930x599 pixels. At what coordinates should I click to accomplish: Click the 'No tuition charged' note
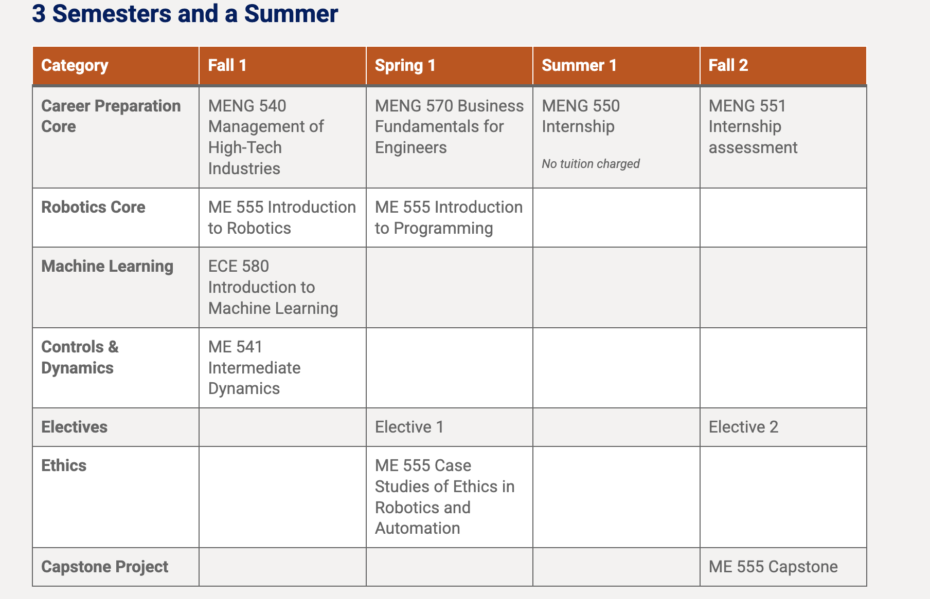(x=591, y=164)
